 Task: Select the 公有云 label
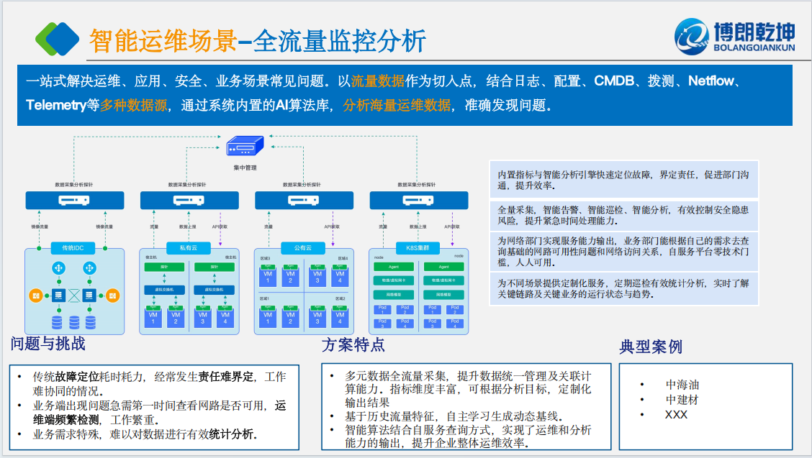302,248
